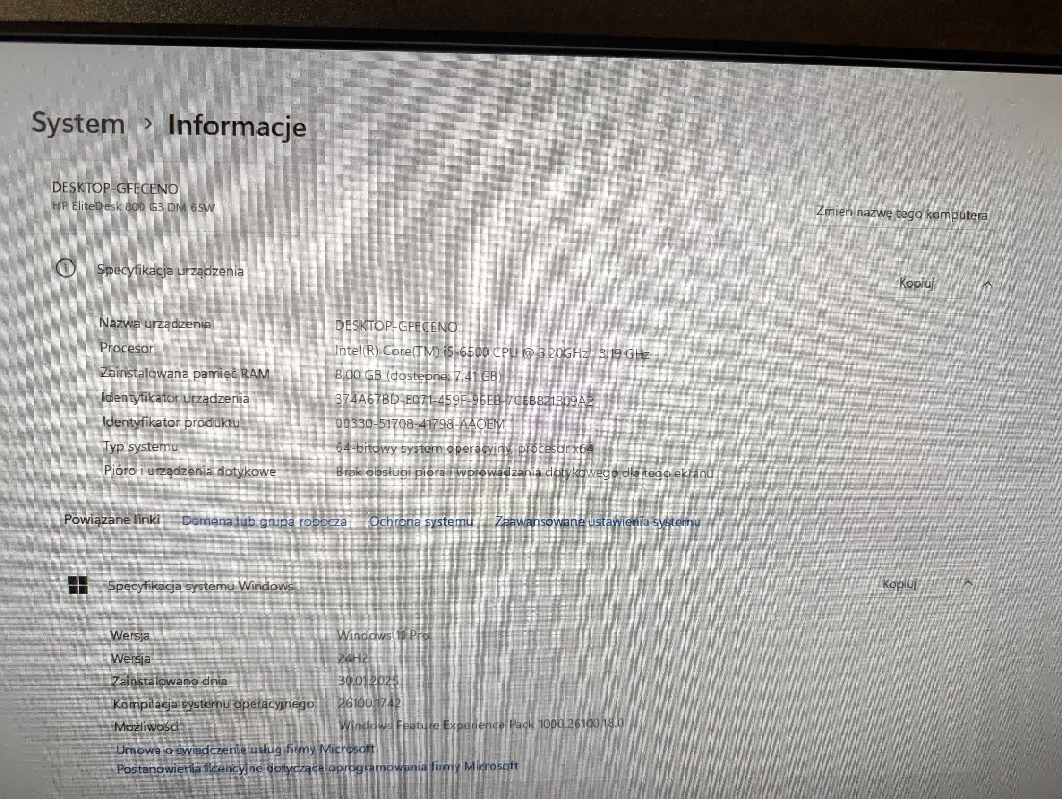The width and height of the screenshot is (1062, 799).
Task: Click the Identyfikator produktu label
Action: (x=171, y=422)
